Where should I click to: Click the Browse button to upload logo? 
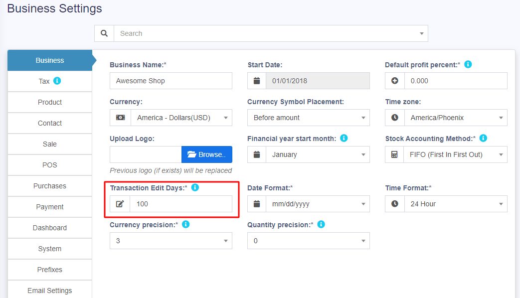click(x=206, y=154)
